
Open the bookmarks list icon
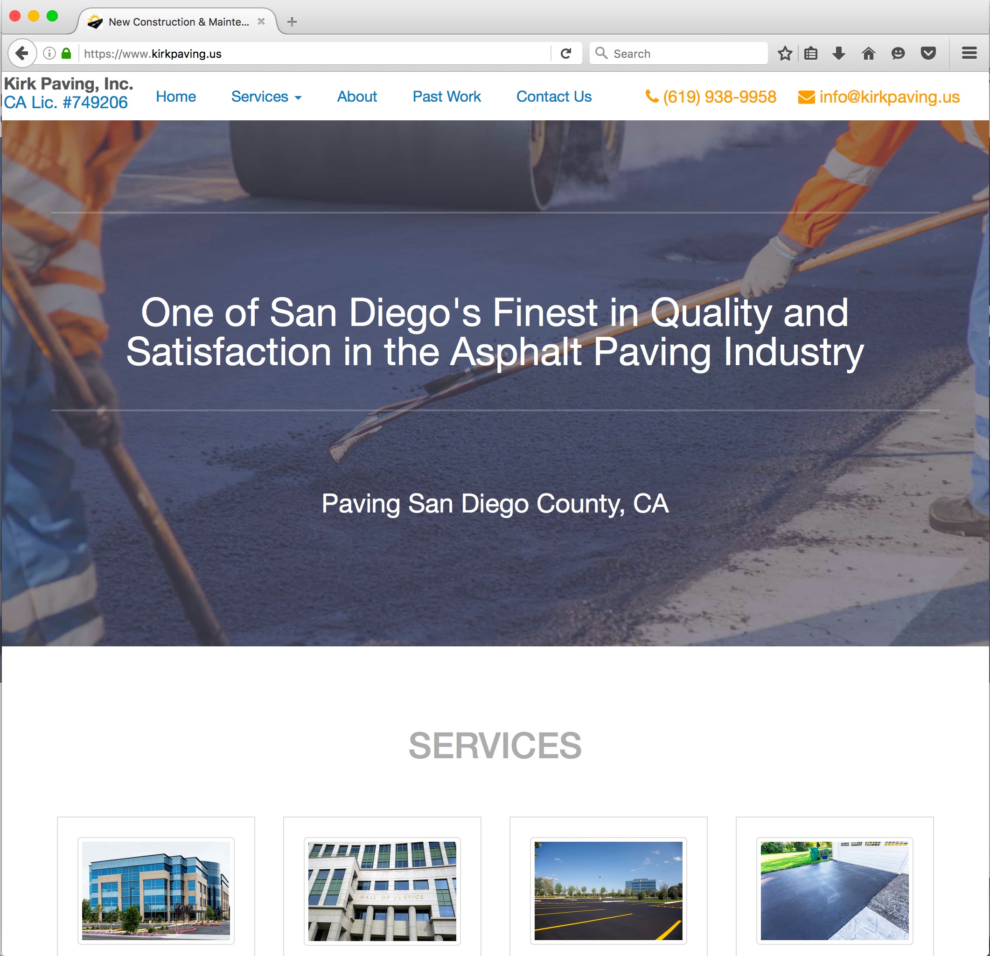pos(811,53)
